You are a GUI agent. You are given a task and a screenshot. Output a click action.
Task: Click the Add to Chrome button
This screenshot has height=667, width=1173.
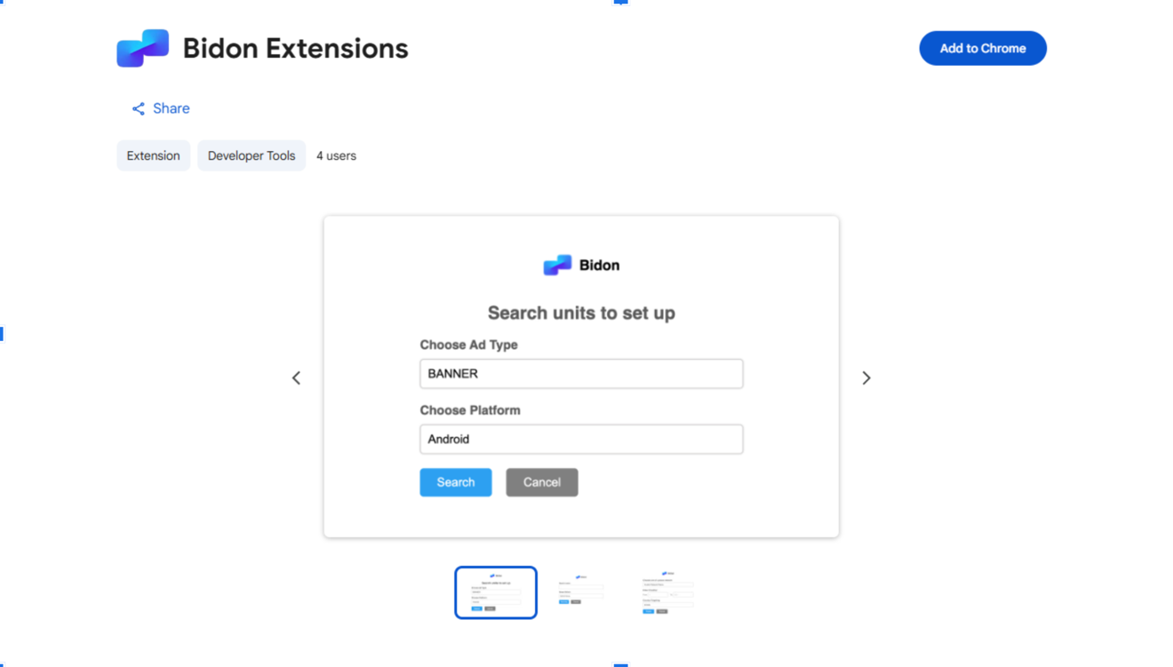(x=983, y=48)
